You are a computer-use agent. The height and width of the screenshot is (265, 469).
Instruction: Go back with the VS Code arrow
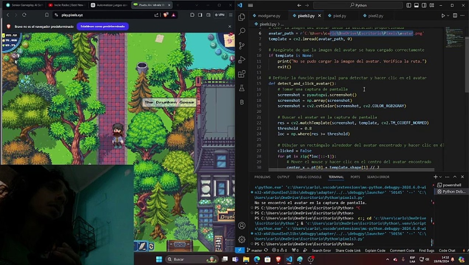[x=299, y=5]
